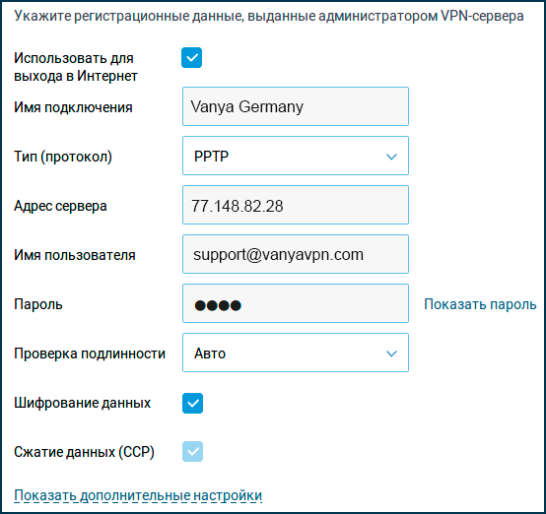Click the 'Проверка подлинности' label
Image resolution: width=546 pixels, height=514 pixels.
[90, 353]
